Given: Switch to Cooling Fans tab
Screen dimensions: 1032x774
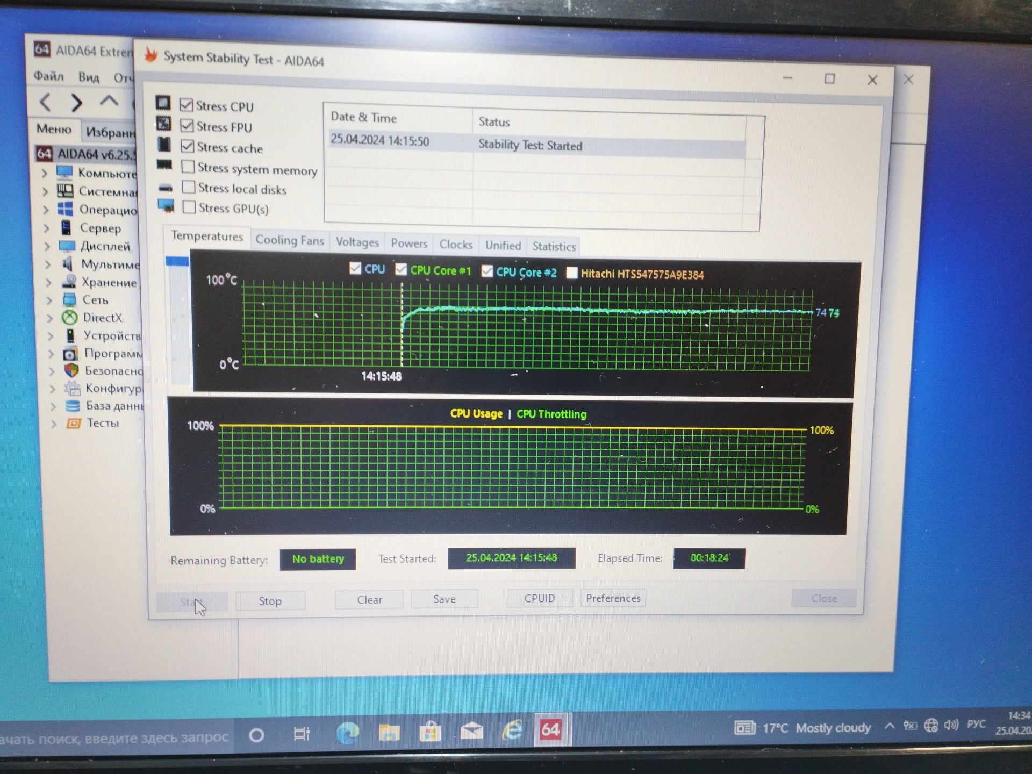Looking at the screenshot, I should pyautogui.click(x=290, y=240).
